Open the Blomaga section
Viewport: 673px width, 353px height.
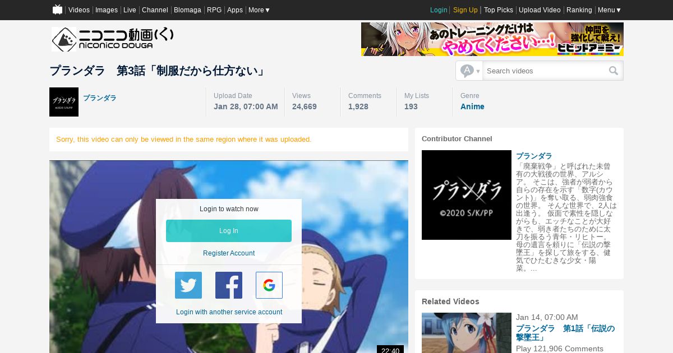[x=187, y=10]
